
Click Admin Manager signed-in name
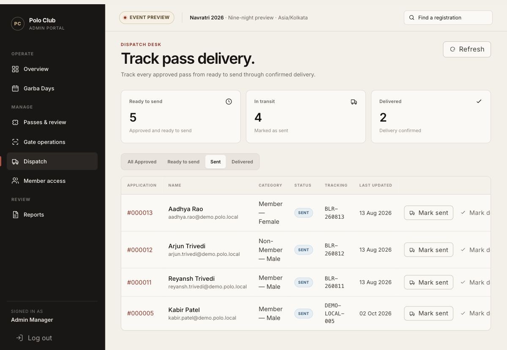[x=32, y=320]
